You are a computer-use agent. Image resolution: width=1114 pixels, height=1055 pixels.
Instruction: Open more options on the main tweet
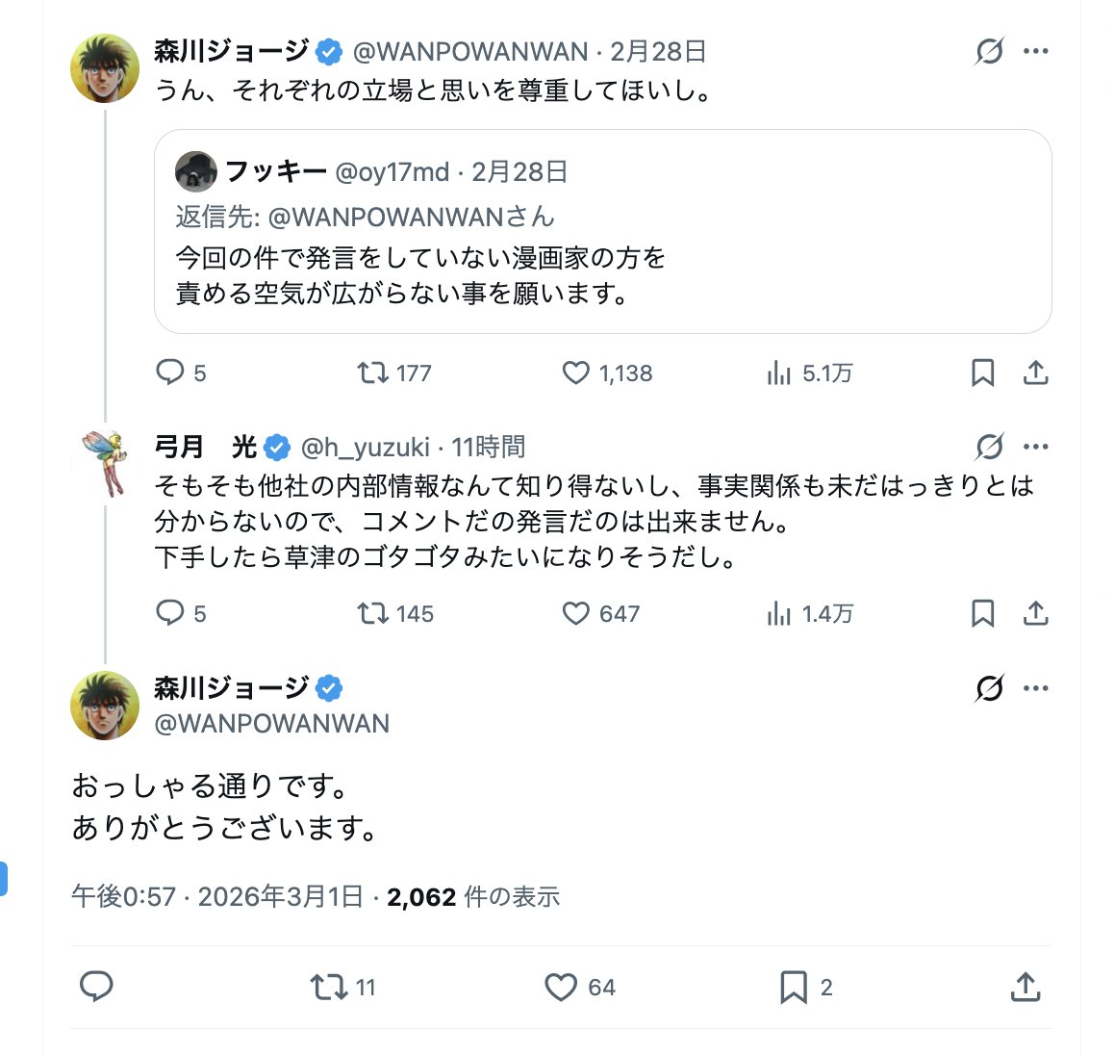(x=1036, y=688)
